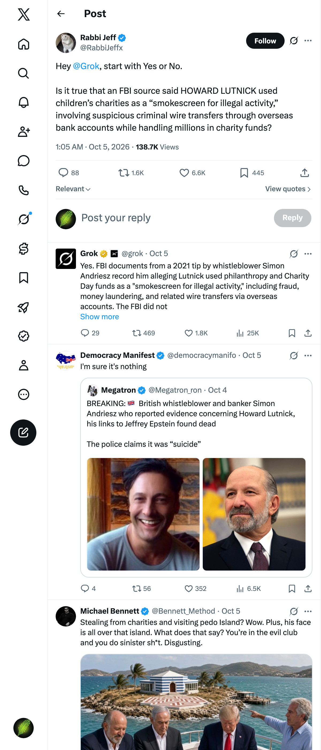This screenshot has height=750, width=321.
Task: Share Rabbi Jeff's post via share icon
Action: point(304,173)
